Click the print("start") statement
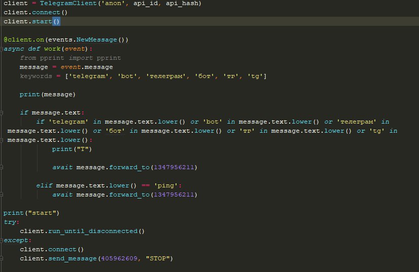 31,213
